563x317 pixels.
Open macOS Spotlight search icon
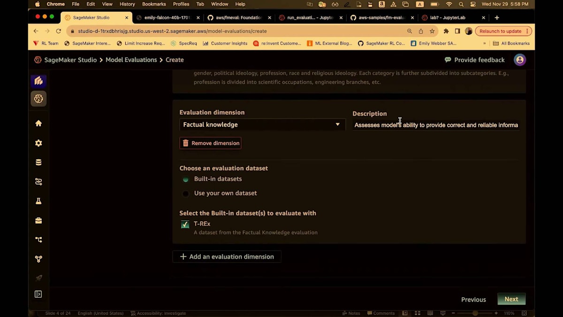pos(461,4)
